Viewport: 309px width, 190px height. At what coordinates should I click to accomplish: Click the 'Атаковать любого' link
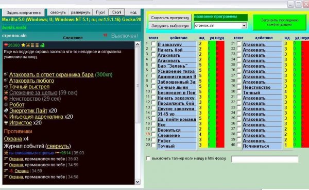coord(31,81)
